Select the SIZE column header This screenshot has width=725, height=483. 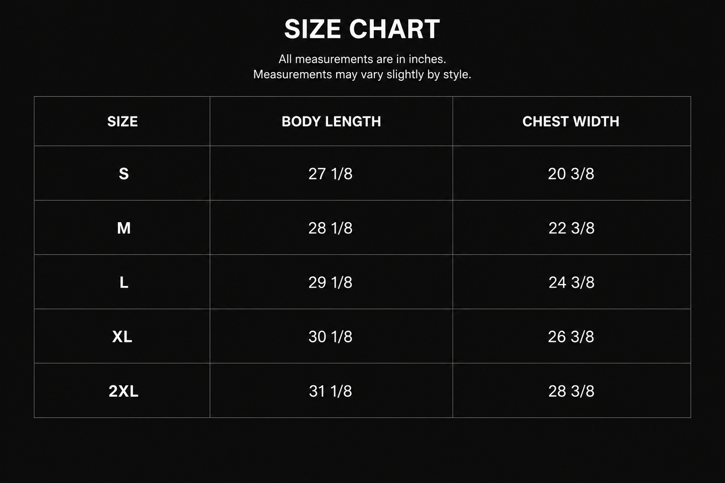point(122,121)
